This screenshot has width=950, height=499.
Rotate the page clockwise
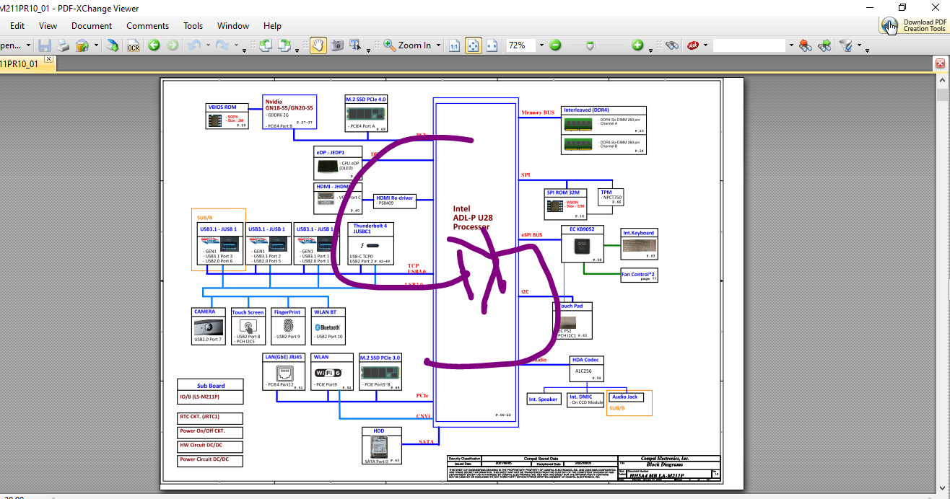(x=284, y=45)
